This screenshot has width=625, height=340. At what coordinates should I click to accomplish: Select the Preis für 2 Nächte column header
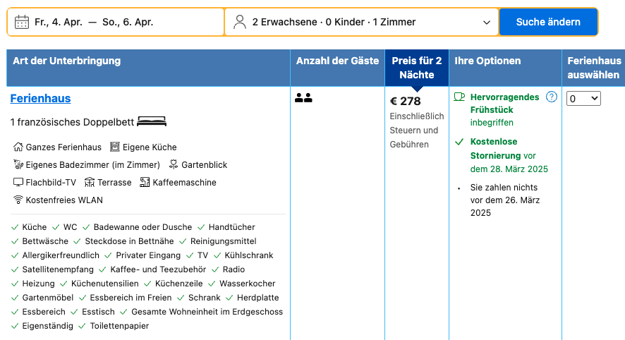point(416,68)
